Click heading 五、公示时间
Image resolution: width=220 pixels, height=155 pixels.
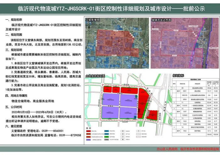14,107
